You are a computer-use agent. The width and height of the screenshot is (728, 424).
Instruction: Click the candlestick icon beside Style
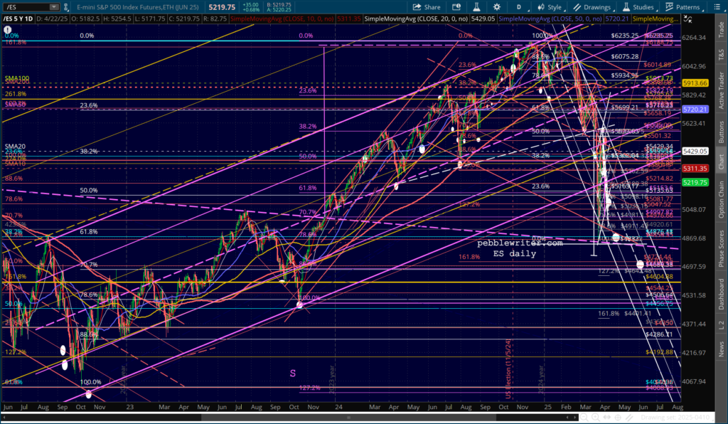(x=541, y=7)
